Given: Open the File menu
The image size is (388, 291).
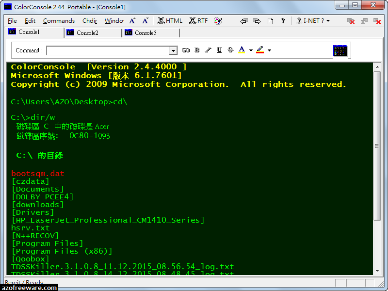Looking at the screenshot, I should pyautogui.click(x=12, y=21).
